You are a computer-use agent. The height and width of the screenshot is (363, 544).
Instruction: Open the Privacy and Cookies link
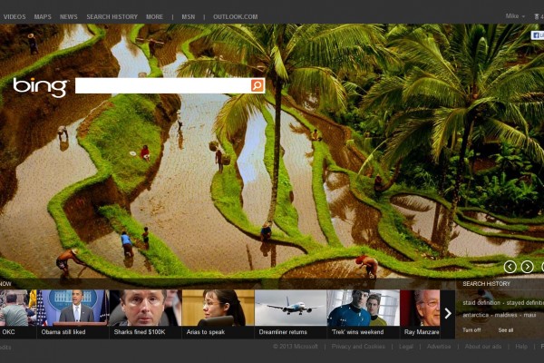(x=358, y=346)
